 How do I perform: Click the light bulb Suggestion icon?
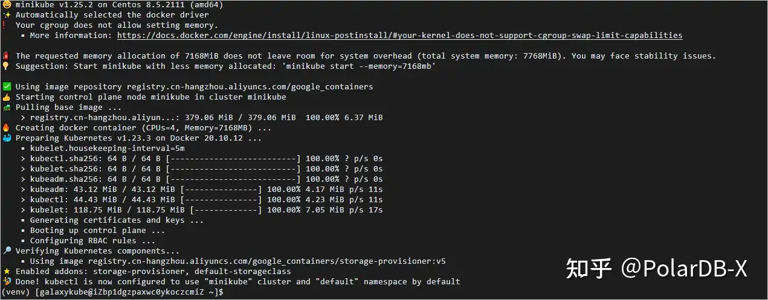coord(6,66)
